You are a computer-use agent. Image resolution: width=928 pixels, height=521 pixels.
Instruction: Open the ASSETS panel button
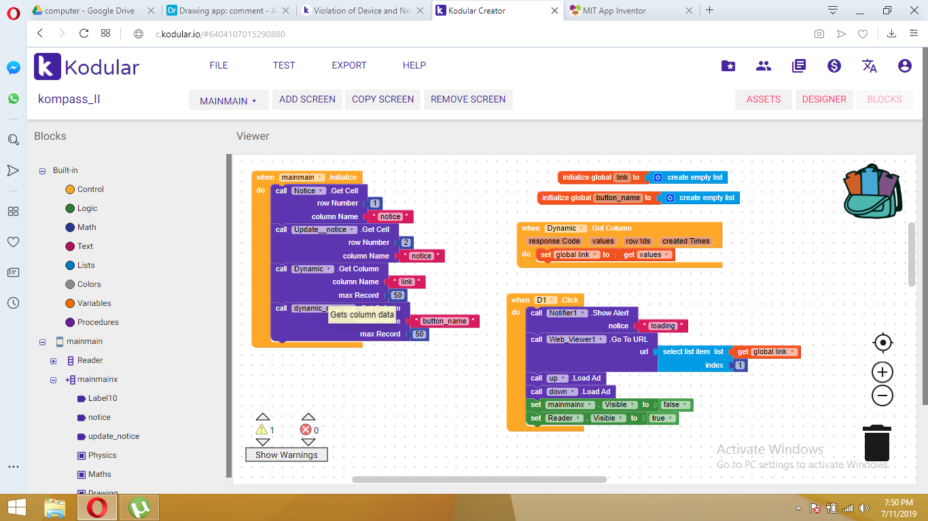tap(764, 99)
